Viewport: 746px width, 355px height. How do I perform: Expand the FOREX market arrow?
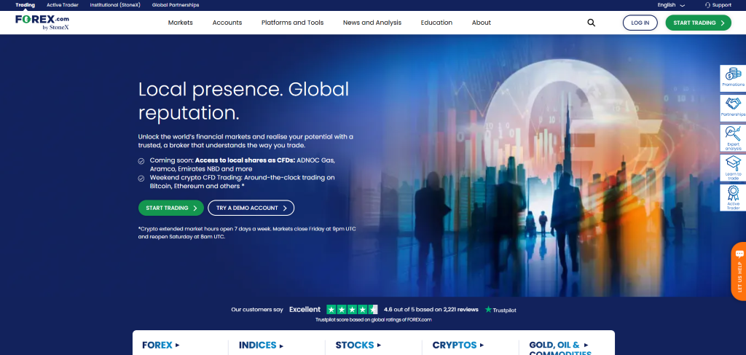click(x=178, y=345)
